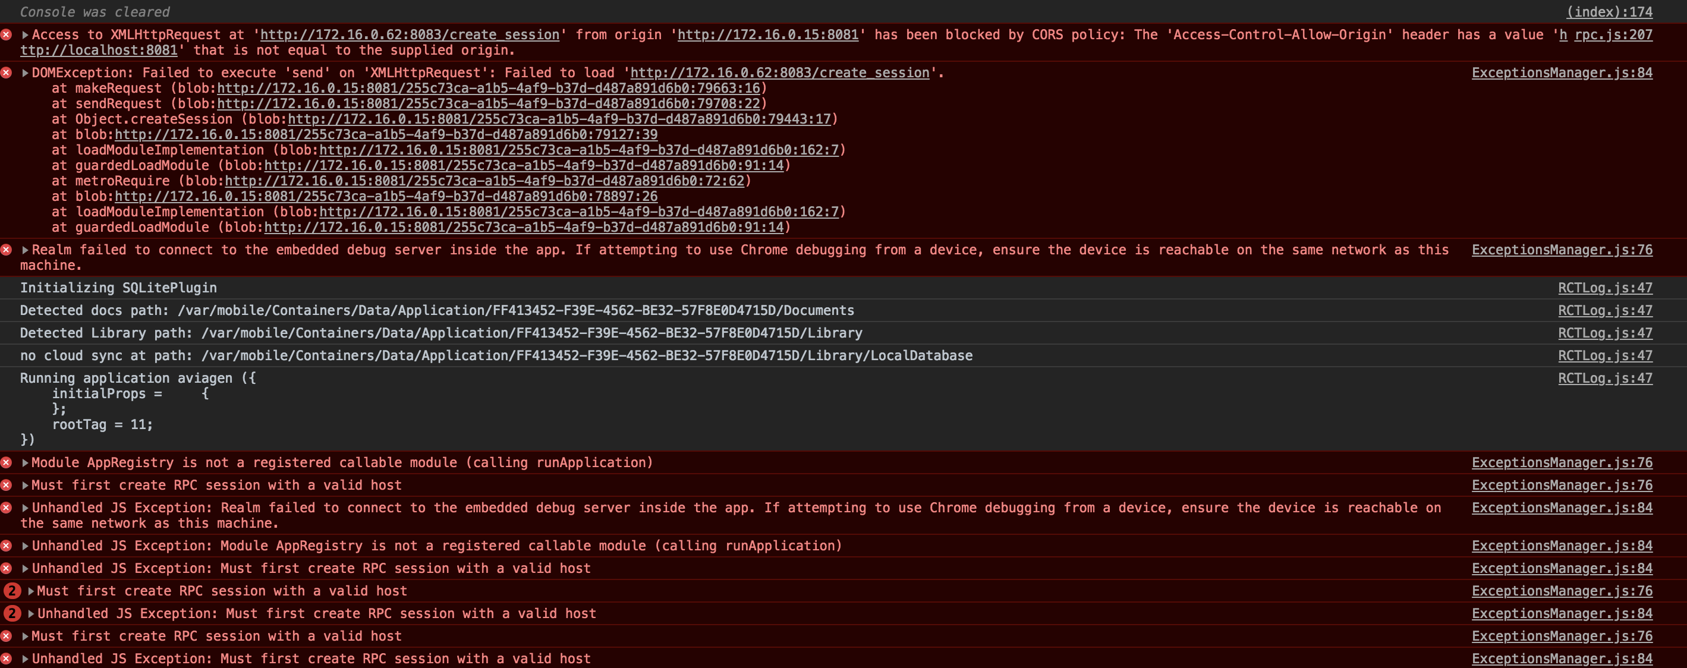Viewport: 1687px width, 668px height.
Task: Open the ExceptionsManager.js:84 source link
Action: [x=1562, y=73]
